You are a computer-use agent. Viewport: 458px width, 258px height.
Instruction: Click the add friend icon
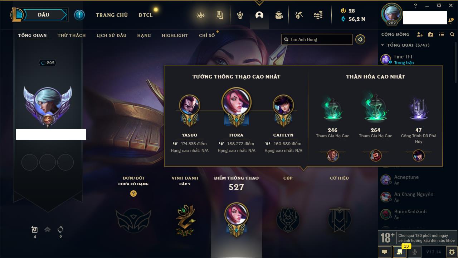coord(420,34)
